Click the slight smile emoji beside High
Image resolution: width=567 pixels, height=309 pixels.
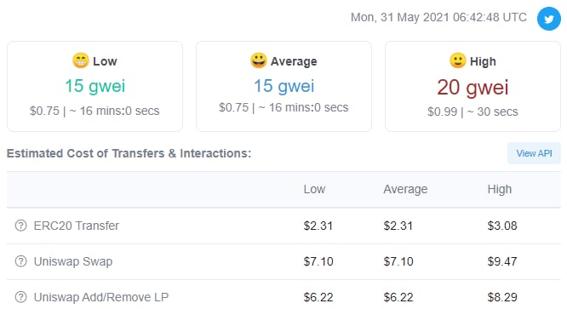458,60
